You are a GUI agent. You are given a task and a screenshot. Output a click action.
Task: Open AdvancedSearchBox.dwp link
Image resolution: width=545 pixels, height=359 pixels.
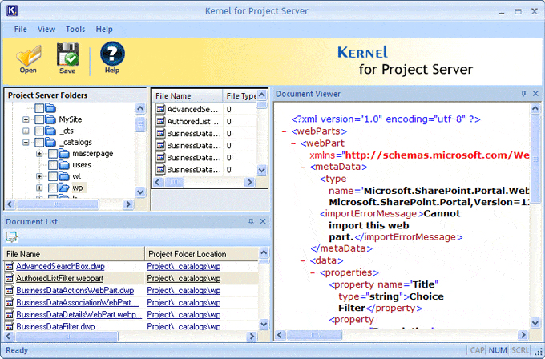coord(60,267)
